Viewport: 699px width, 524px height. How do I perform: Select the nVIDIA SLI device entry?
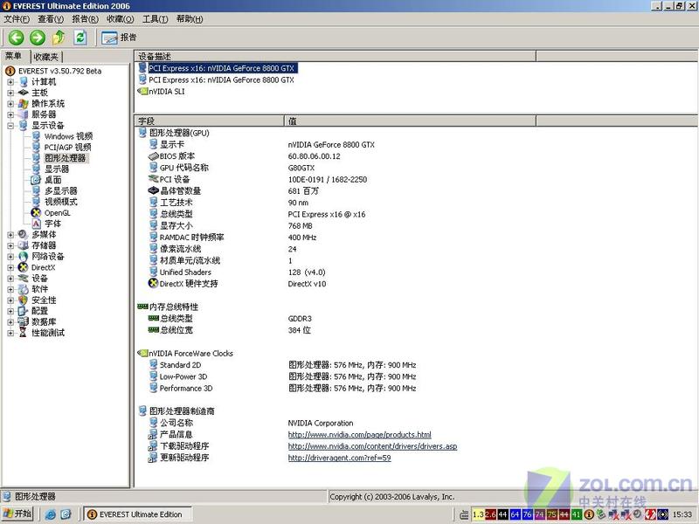(x=166, y=92)
